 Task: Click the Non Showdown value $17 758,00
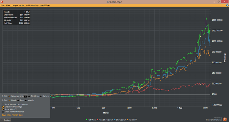[x=25, y=18]
